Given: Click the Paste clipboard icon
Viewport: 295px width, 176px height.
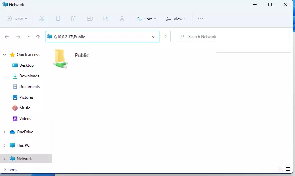Looking at the screenshot, I should tap(74, 19).
